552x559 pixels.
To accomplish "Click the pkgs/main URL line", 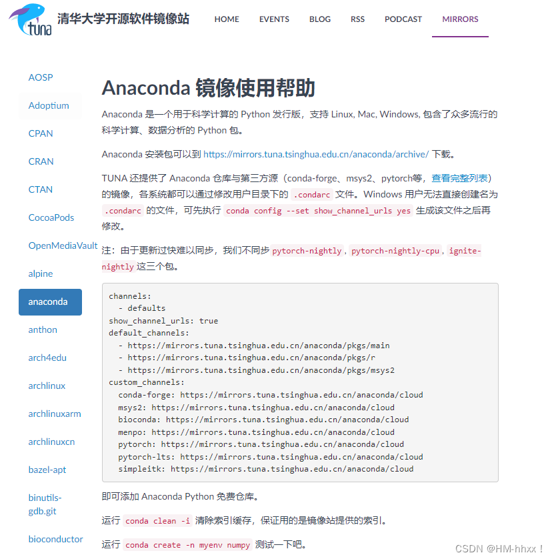I will pos(254,346).
